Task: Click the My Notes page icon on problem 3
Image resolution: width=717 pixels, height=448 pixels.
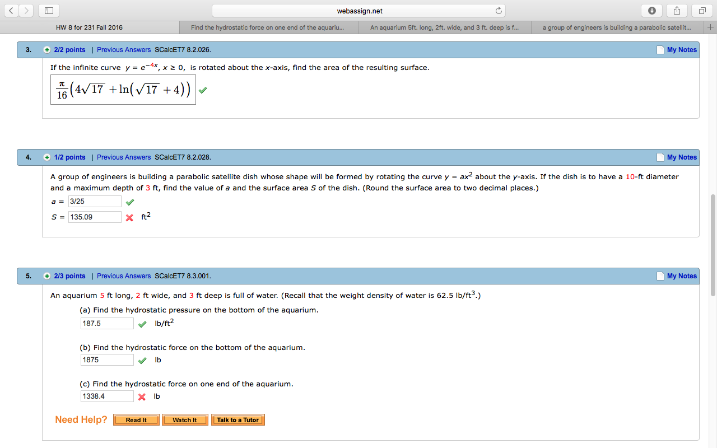Action: 659,49
